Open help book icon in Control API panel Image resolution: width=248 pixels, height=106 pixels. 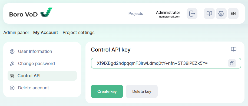[x=234, y=49]
